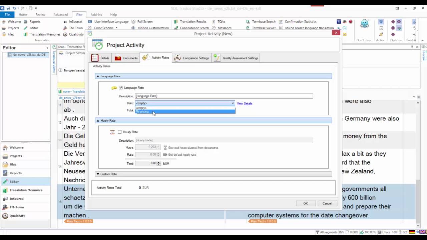Show the Translation Results window

pyautogui.click(x=190, y=22)
